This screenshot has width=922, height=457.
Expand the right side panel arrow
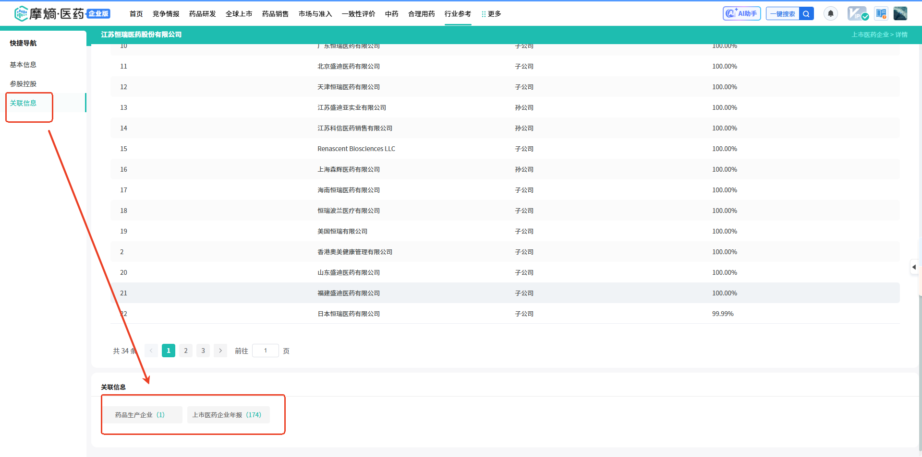tap(914, 267)
